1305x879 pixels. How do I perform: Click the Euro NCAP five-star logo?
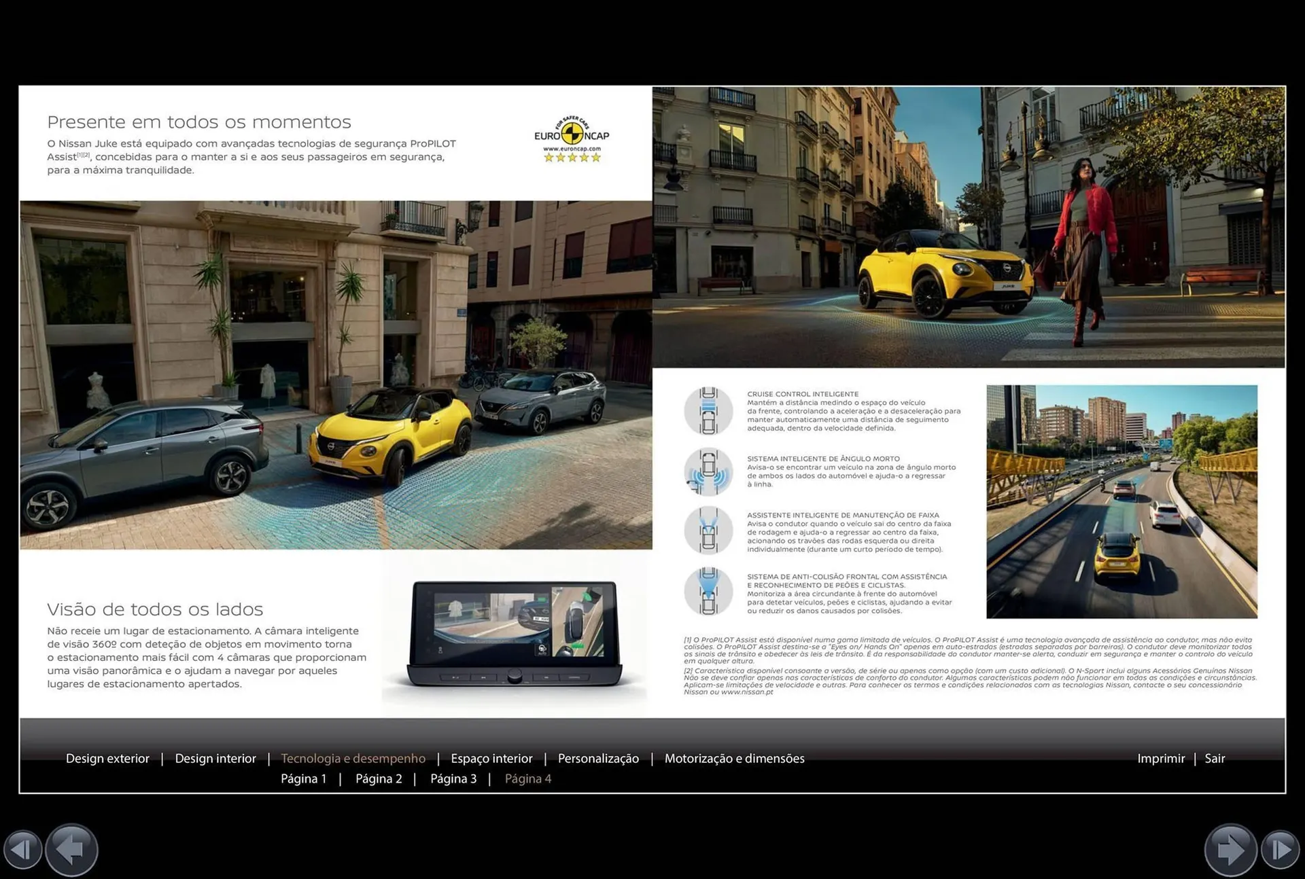pyautogui.click(x=572, y=140)
